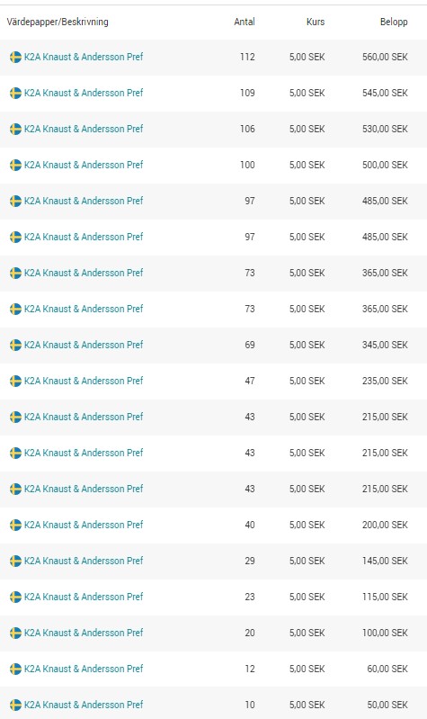This screenshot has width=427, height=719.
Task: Click the flag icon in the 40 shares row
Action: 15,525
